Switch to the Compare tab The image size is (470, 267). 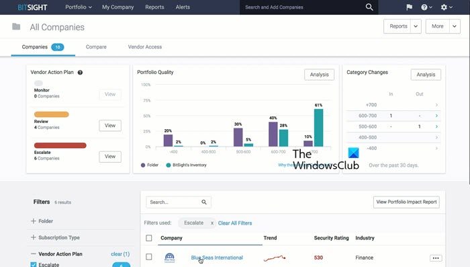point(96,47)
